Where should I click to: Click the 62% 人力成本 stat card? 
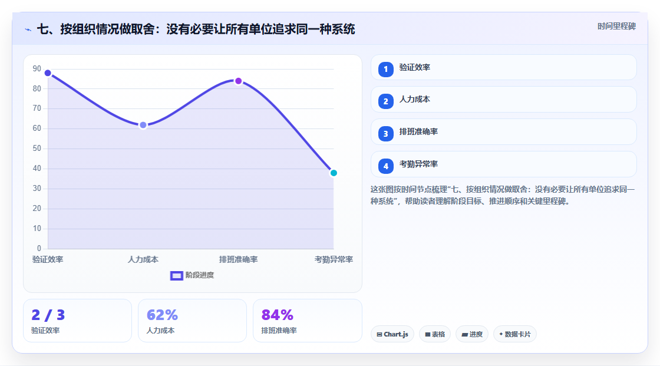pyautogui.click(x=192, y=321)
